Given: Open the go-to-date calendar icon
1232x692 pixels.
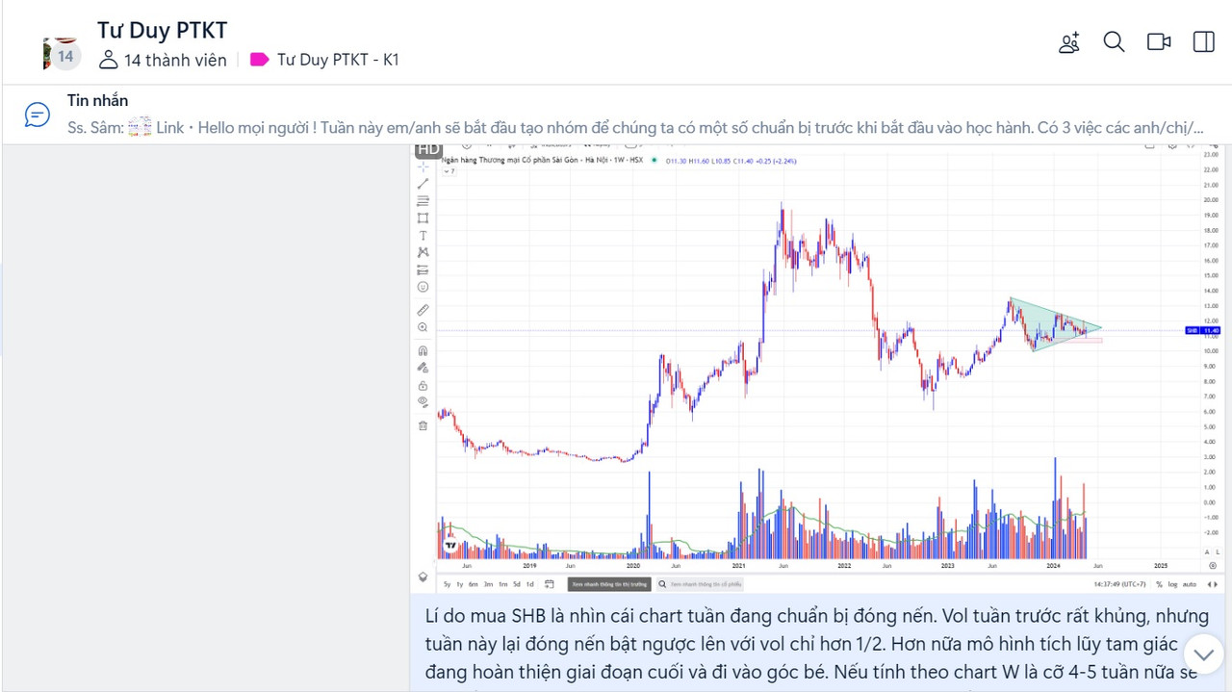Looking at the screenshot, I should pos(550,584).
